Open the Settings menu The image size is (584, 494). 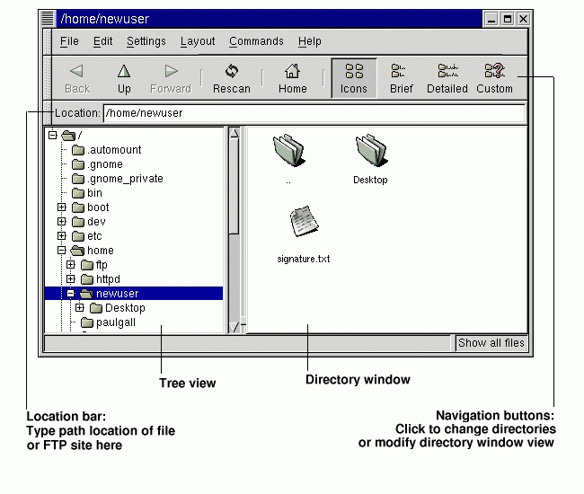146,41
